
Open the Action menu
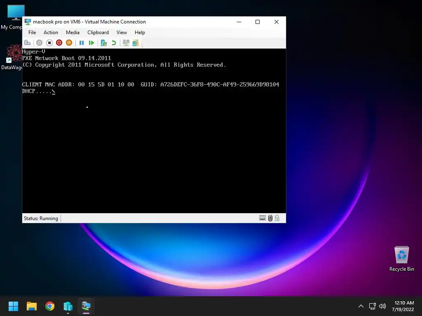[x=51, y=33]
